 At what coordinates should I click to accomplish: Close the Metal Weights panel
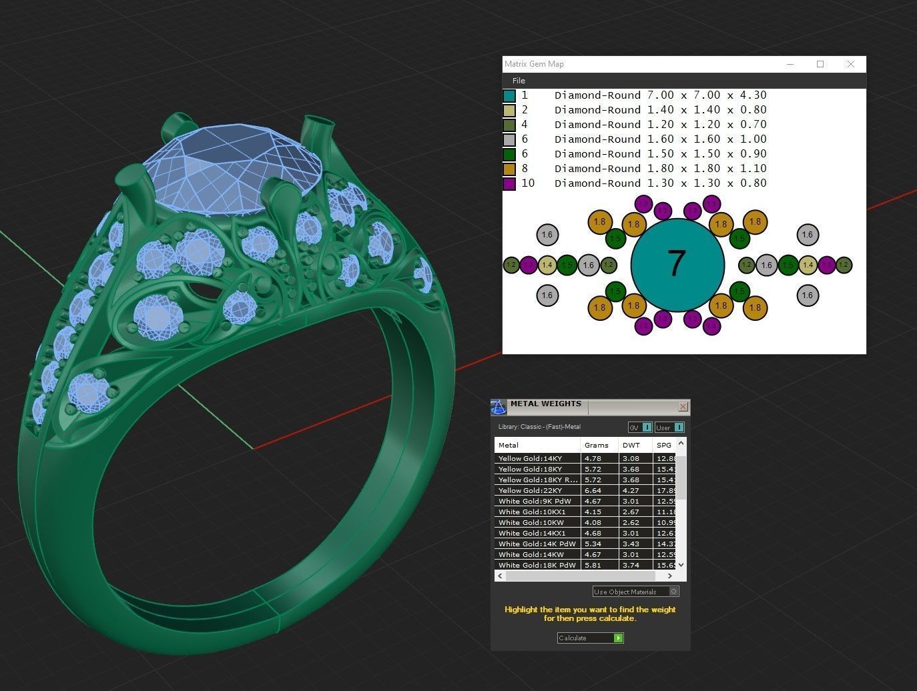683,407
